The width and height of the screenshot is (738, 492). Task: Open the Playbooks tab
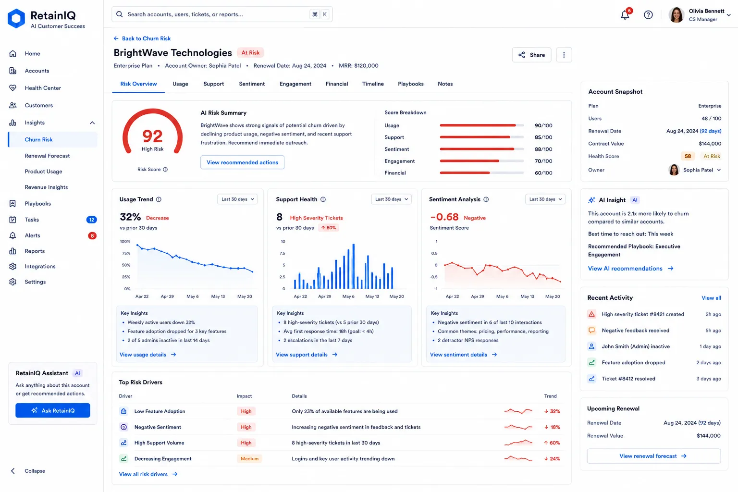(411, 84)
